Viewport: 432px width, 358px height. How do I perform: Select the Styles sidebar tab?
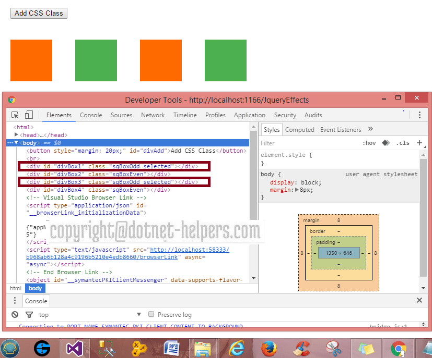coord(272,130)
